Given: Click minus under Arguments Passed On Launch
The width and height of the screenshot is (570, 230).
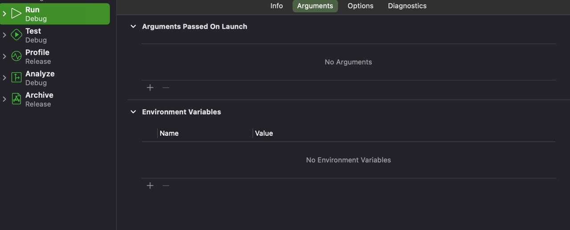Looking at the screenshot, I should 166,88.
